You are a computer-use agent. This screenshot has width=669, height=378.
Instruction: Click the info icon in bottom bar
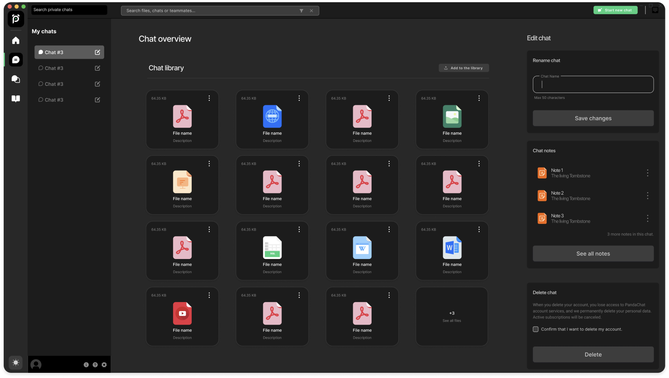86,365
